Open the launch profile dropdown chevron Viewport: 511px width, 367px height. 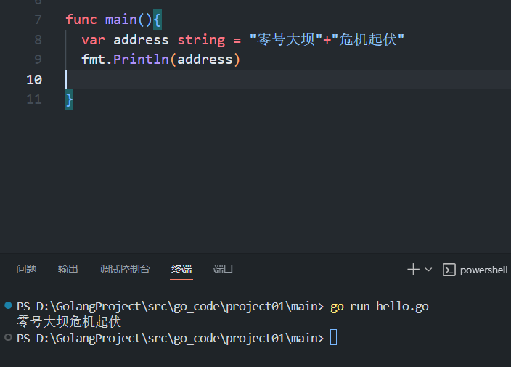[428, 270]
